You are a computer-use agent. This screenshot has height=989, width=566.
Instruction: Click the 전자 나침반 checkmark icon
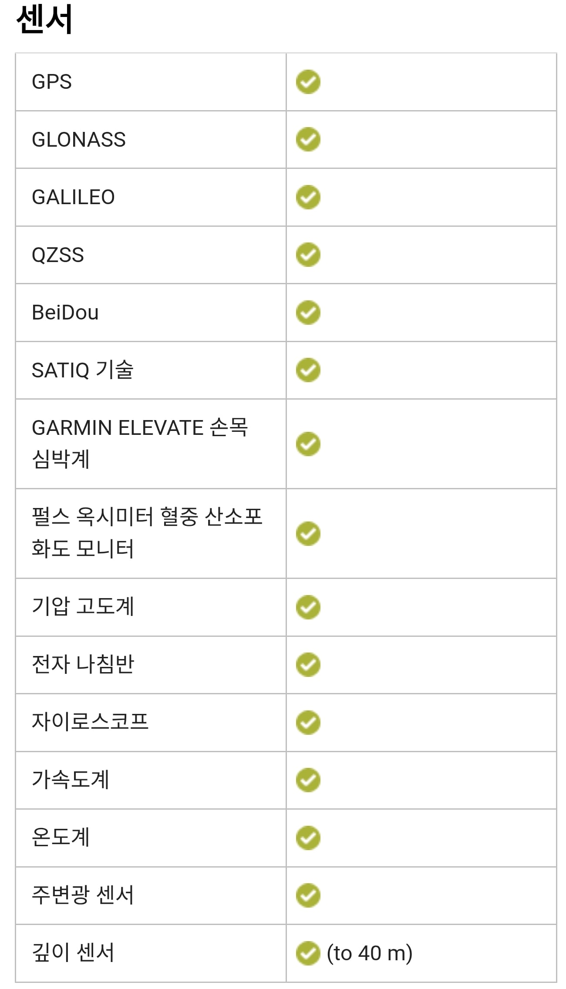click(x=308, y=665)
